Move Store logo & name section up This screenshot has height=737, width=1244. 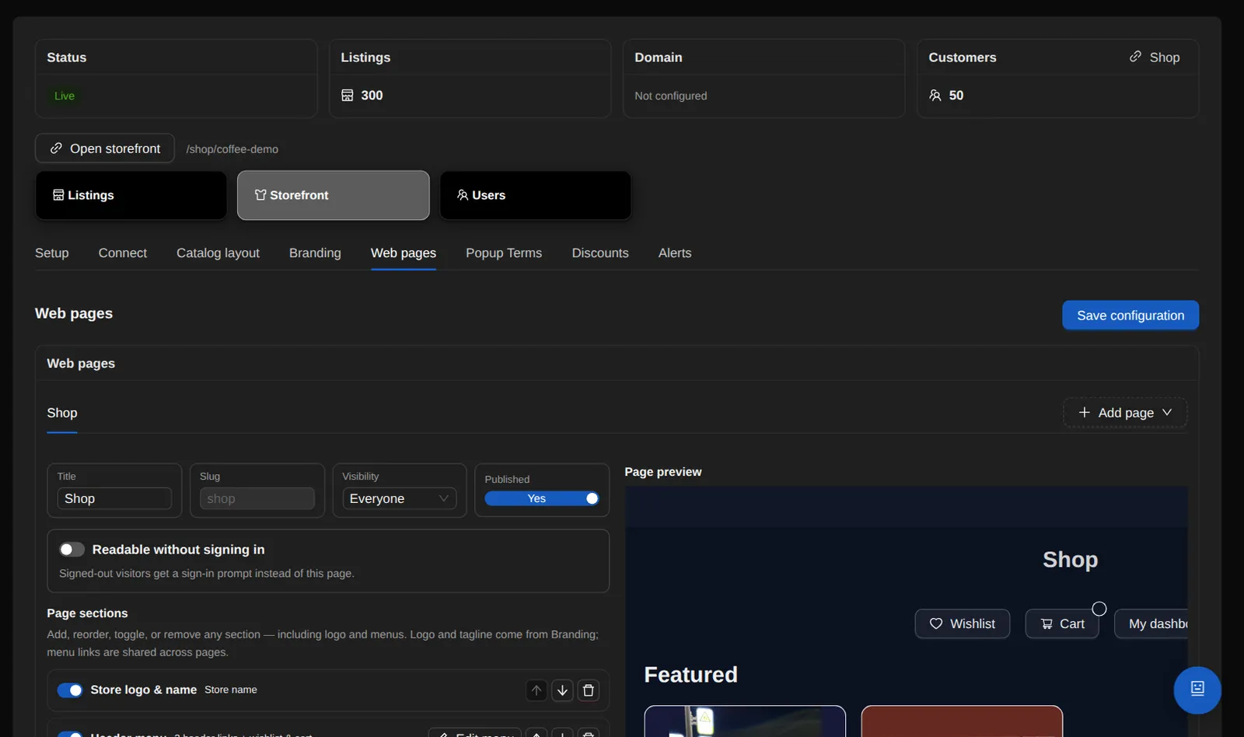pos(536,690)
